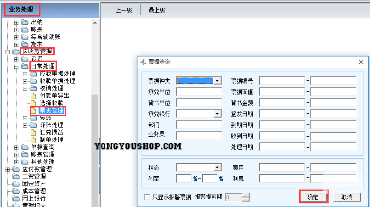The width and height of the screenshot is (370, 207).
Task: Focus the first 签发日期 field
Action: [282, 114]
